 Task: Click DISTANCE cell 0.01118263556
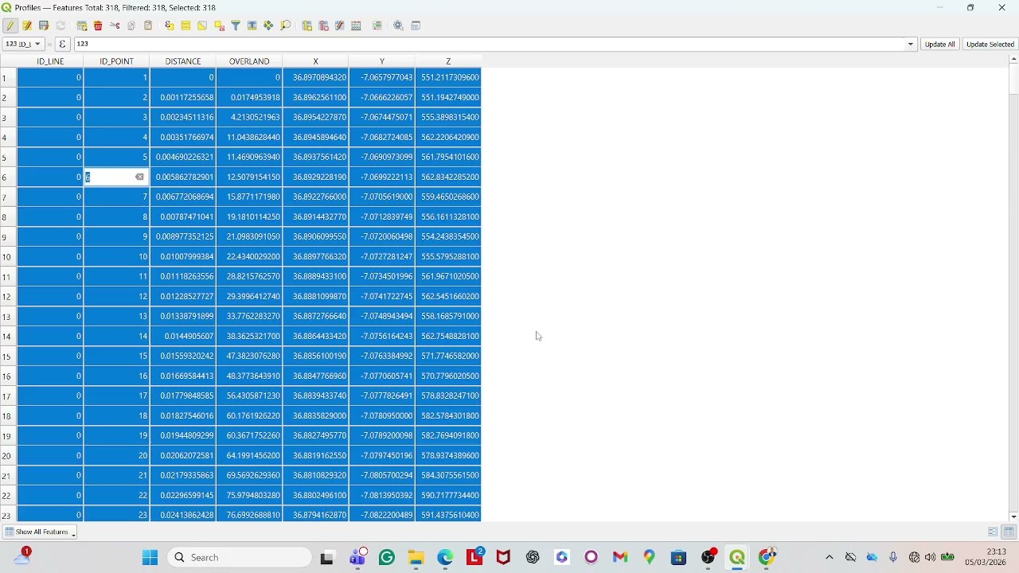point(183,276)
